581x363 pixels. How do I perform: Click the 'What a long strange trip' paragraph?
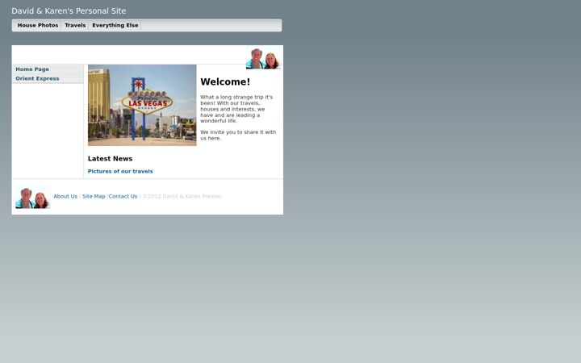pos(236,109)
